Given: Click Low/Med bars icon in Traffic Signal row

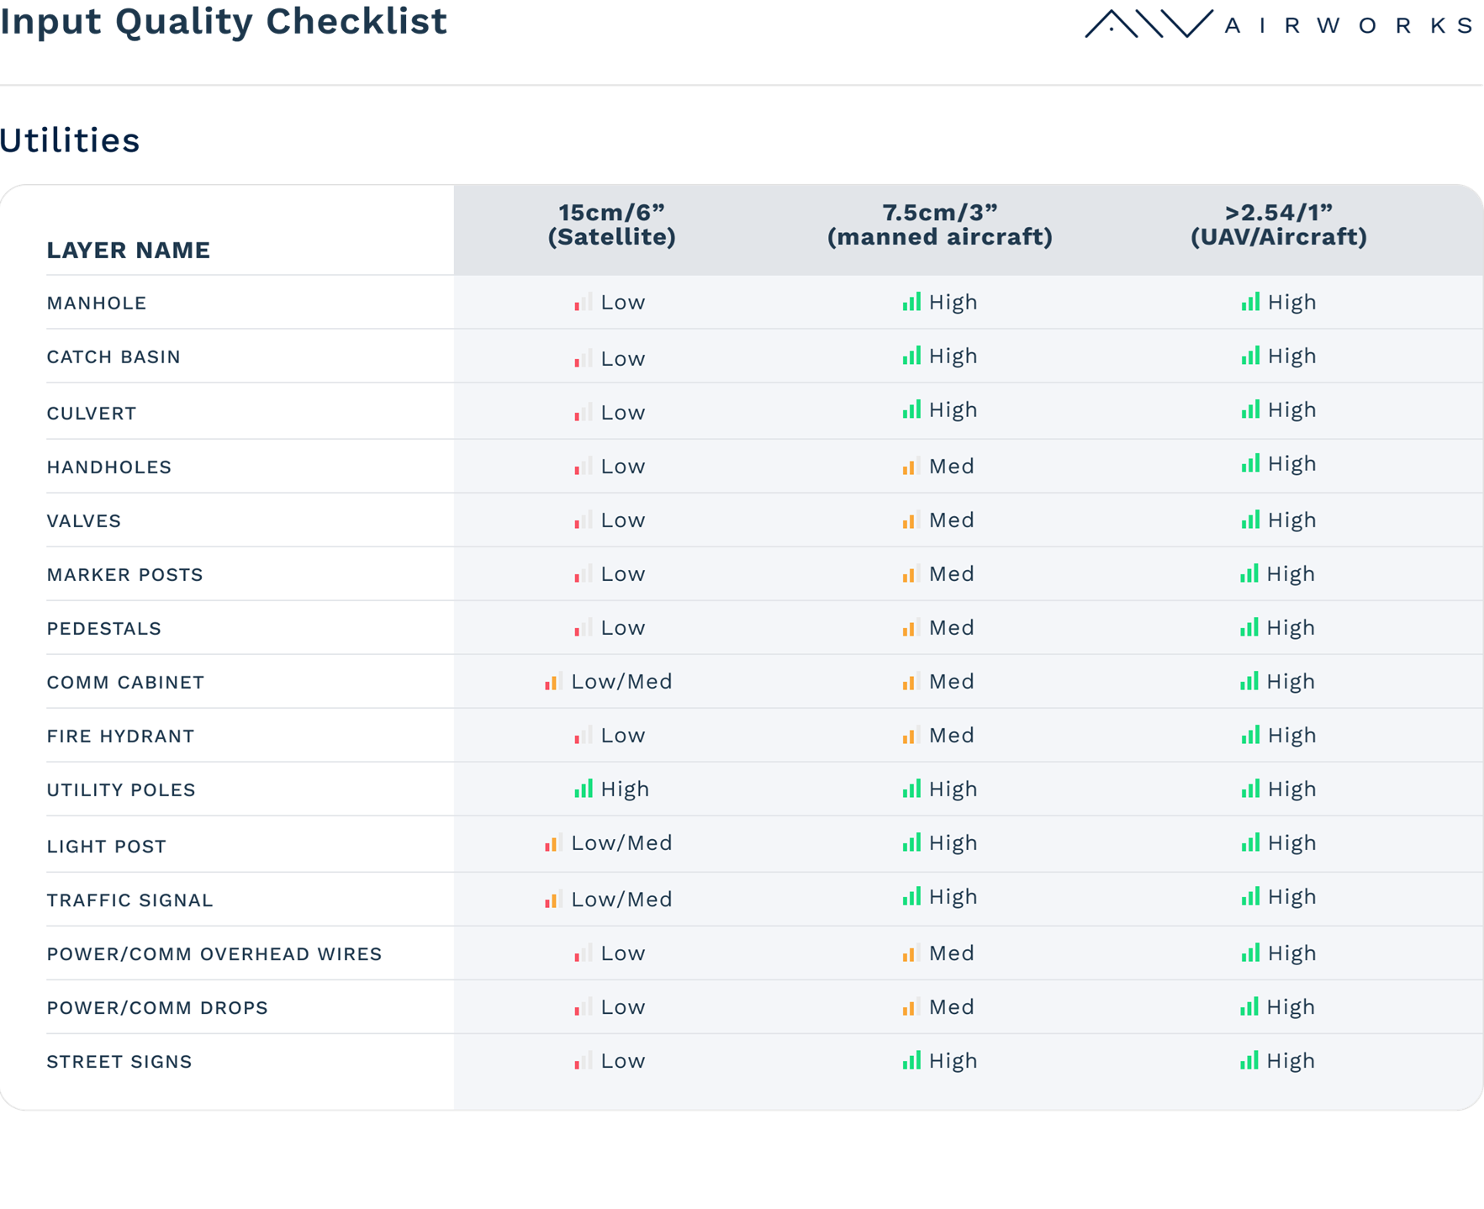Looking at the screenshot, I should 552,899.
